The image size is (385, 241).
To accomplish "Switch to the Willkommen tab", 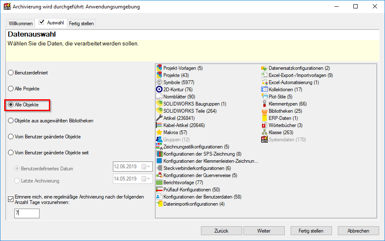I will click(21, 24).
